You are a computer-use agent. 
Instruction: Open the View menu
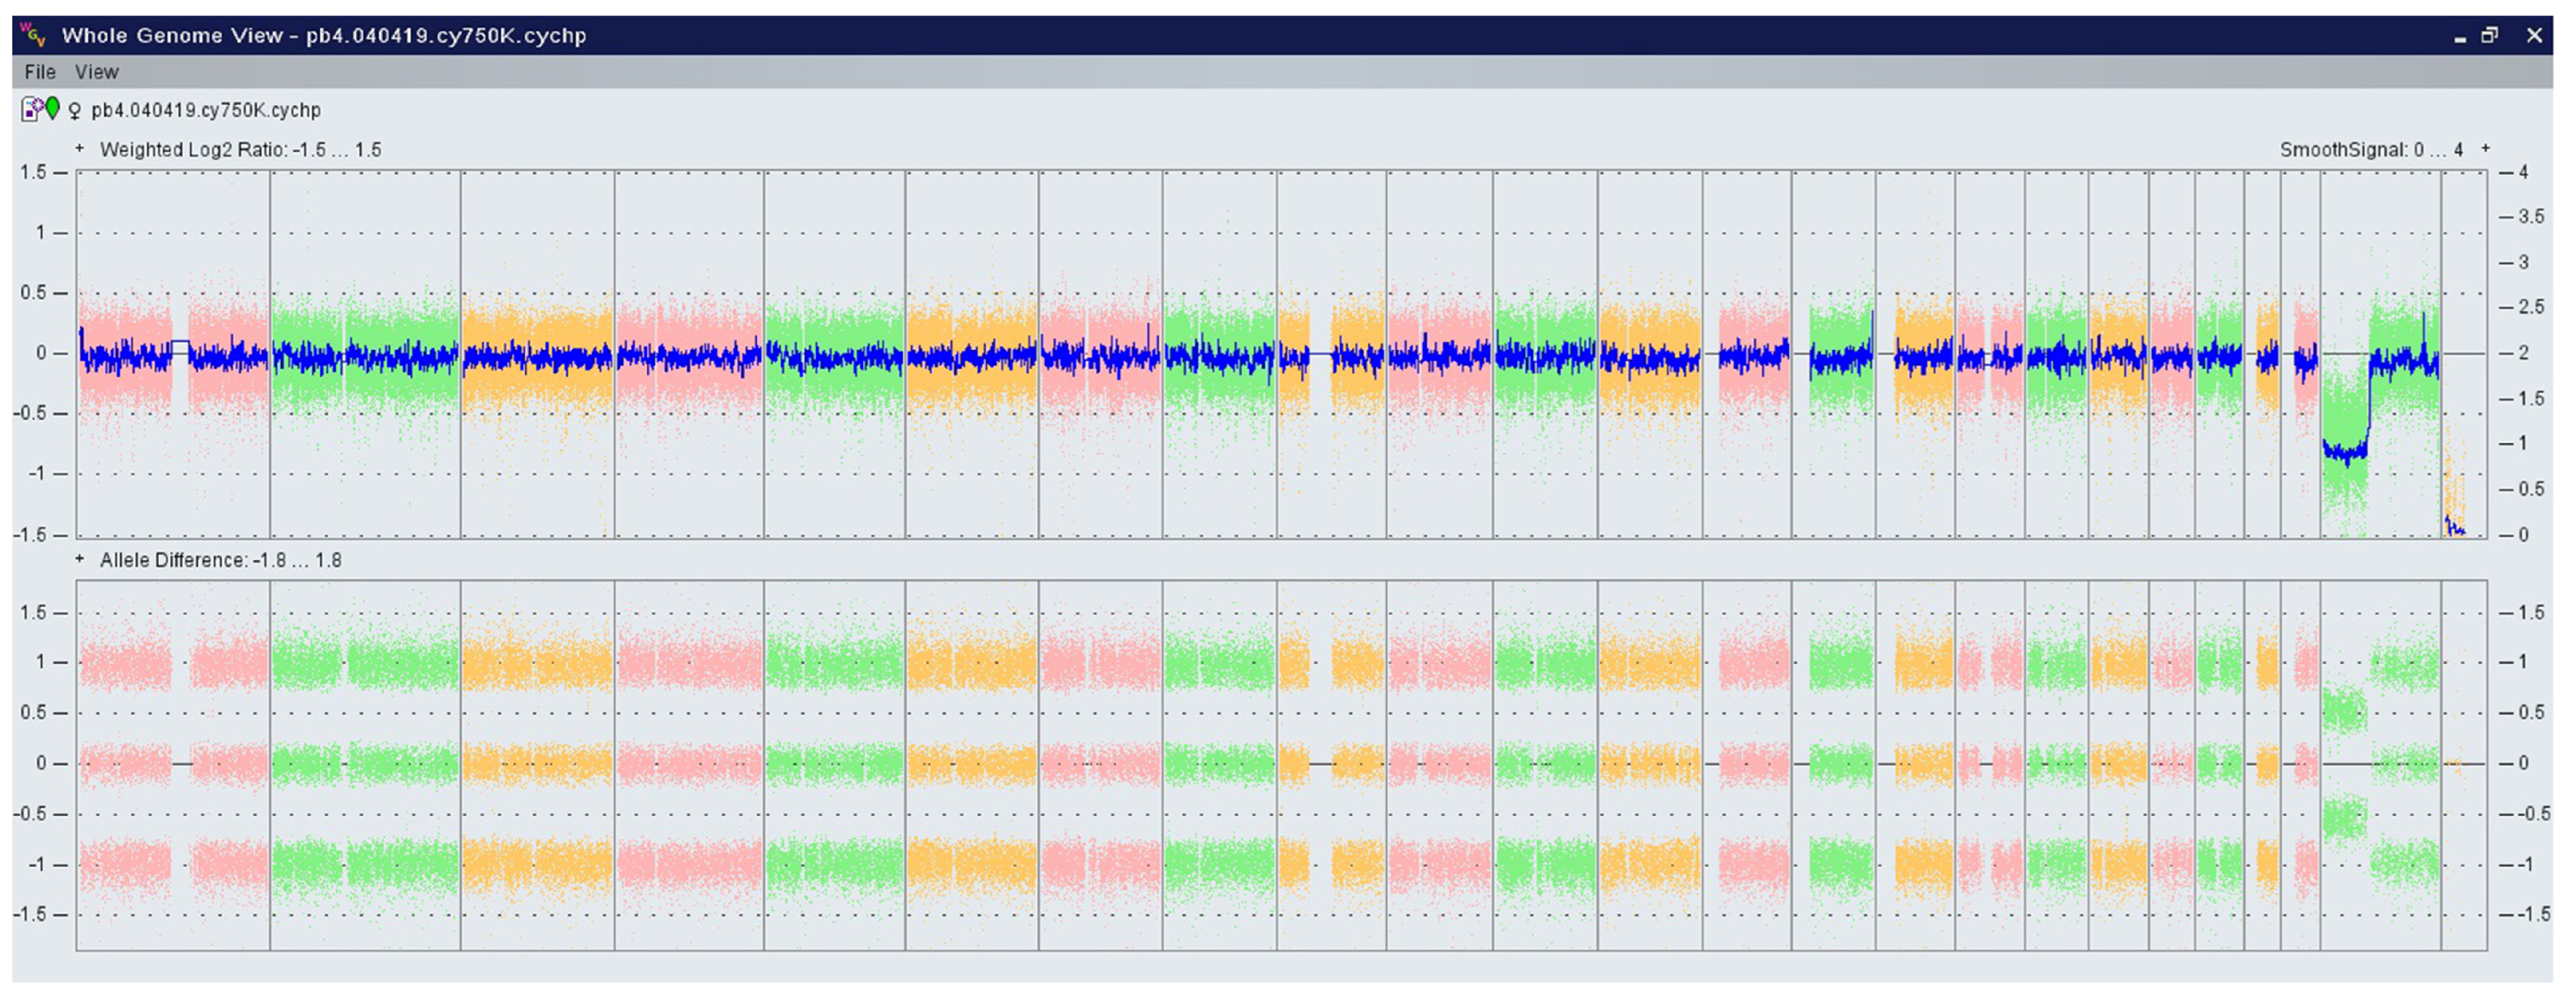pos(96,72)
